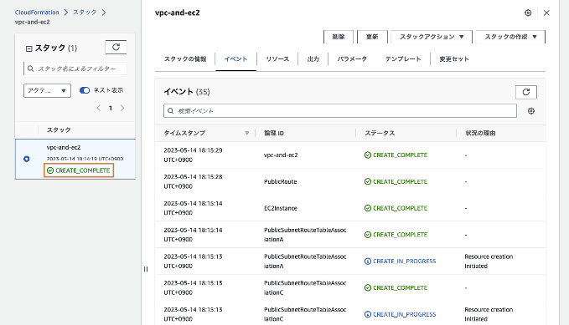Close the vpc-and-ec2 detail panel
The height and width of the screenshot is (325, 569).
tap(546, 13)
